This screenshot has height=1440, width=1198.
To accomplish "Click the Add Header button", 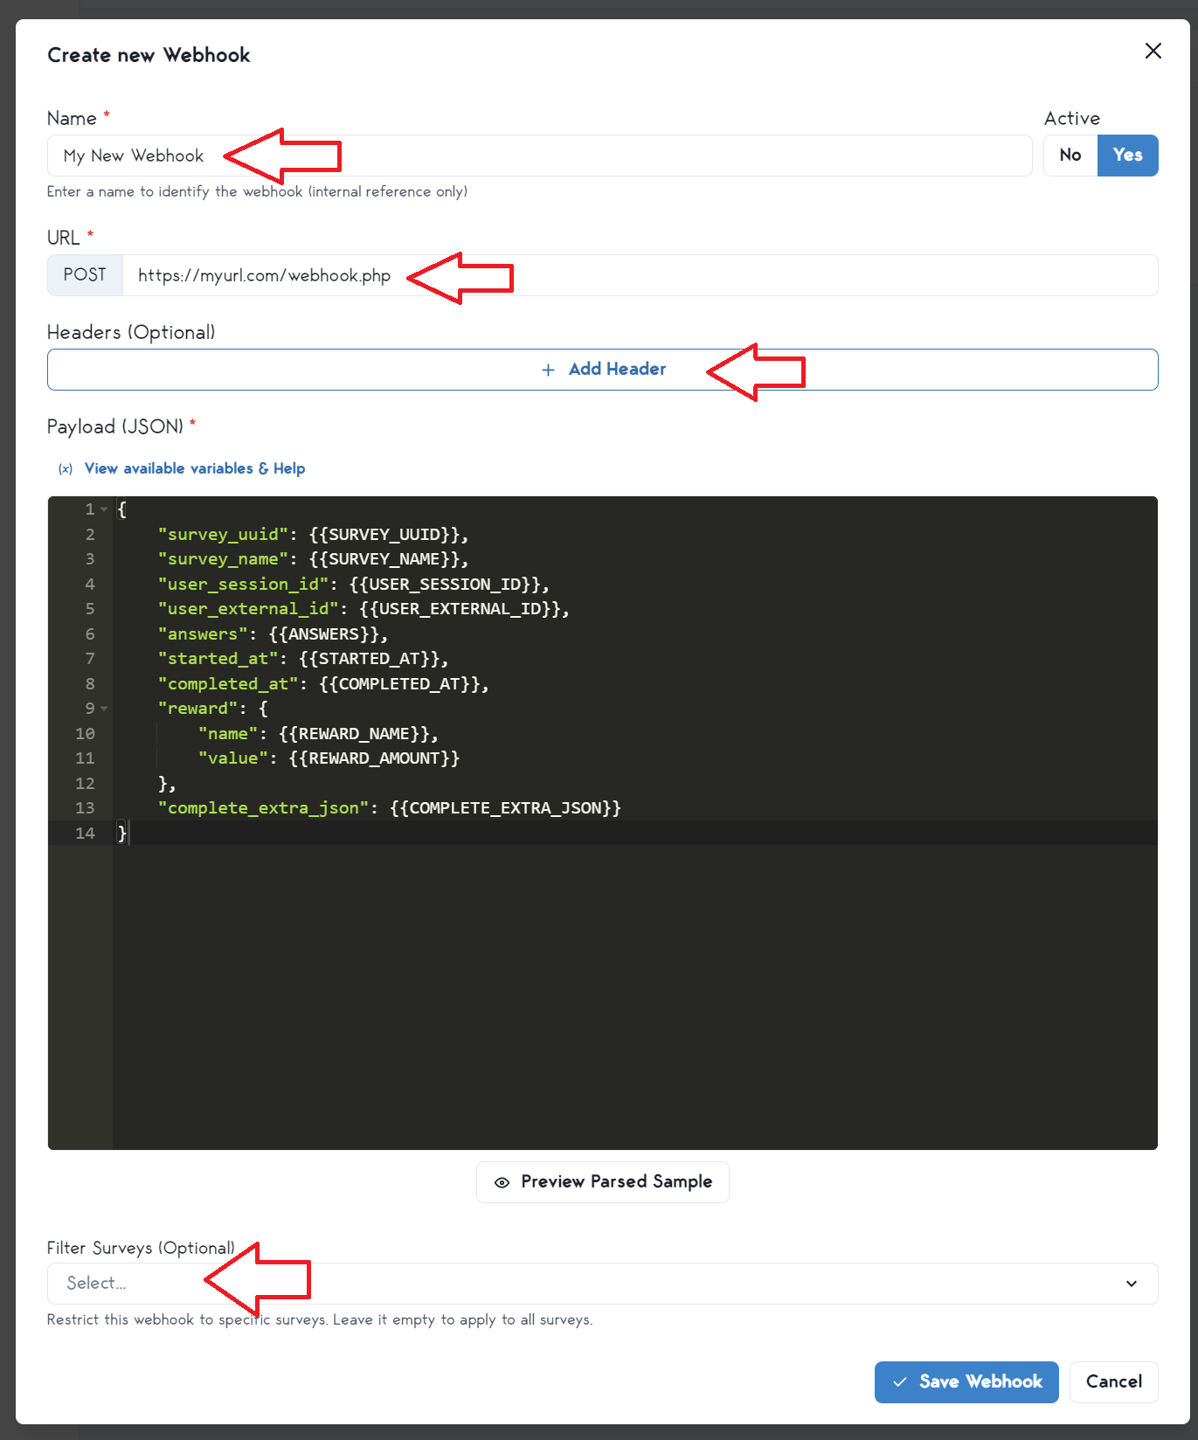I will point(602,370).
